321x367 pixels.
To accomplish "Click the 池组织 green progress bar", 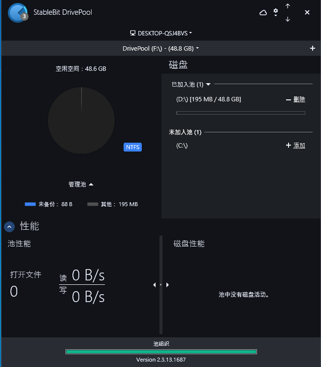I will point(161,352).
